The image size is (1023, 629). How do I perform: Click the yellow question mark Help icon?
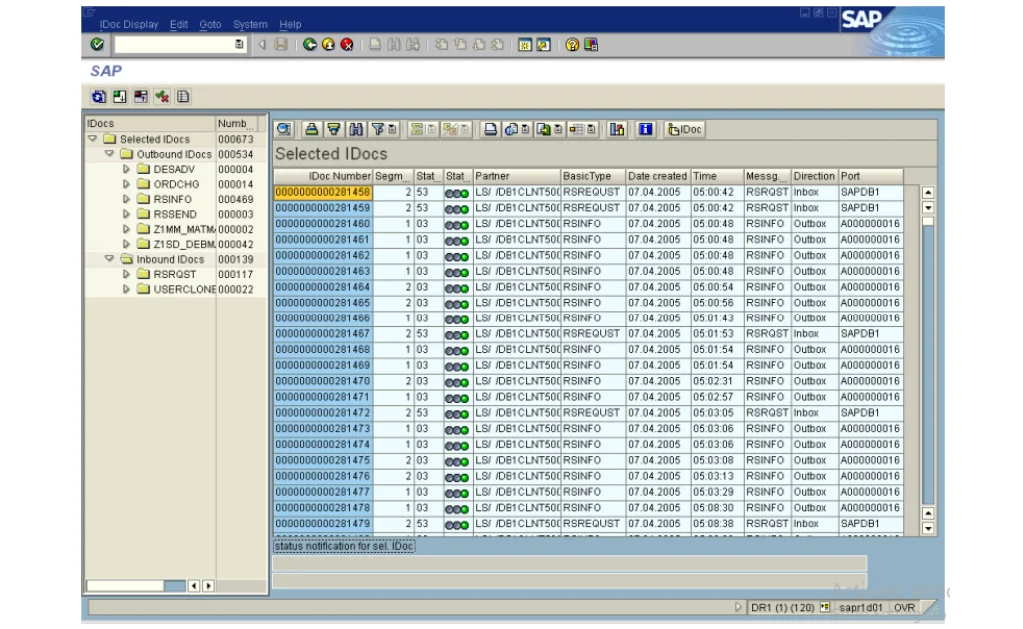pyautogui.click(x=572, y=44)
